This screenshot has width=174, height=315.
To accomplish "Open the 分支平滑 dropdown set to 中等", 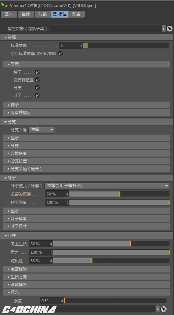I will pos(41,130).
